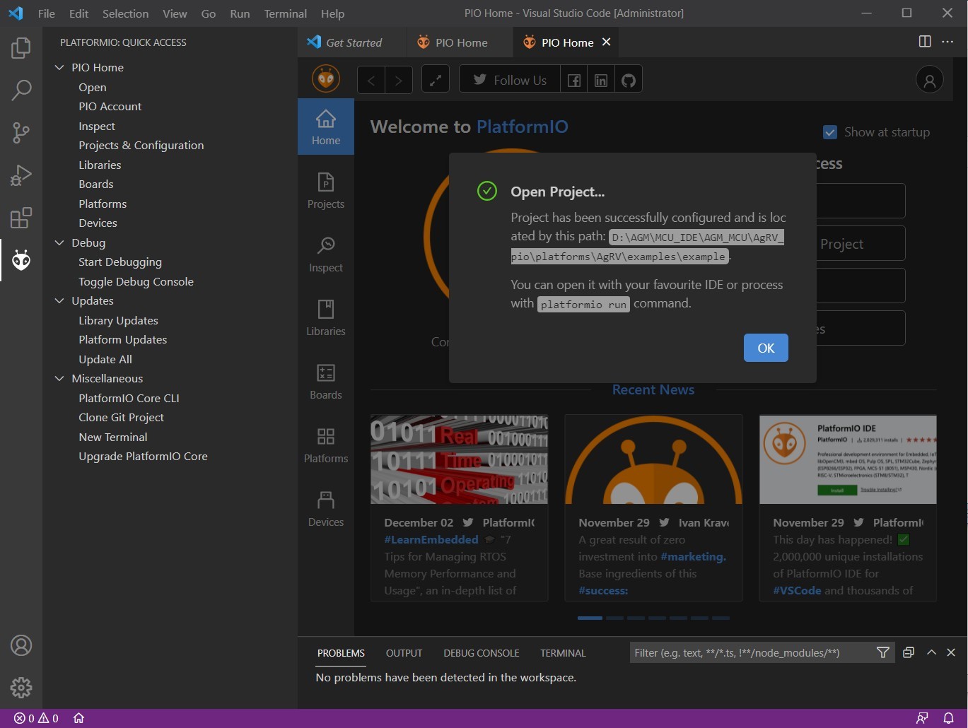Open the Selection menu
The height and width of the screenshot is (728, 968).
(x=125, y=13)
